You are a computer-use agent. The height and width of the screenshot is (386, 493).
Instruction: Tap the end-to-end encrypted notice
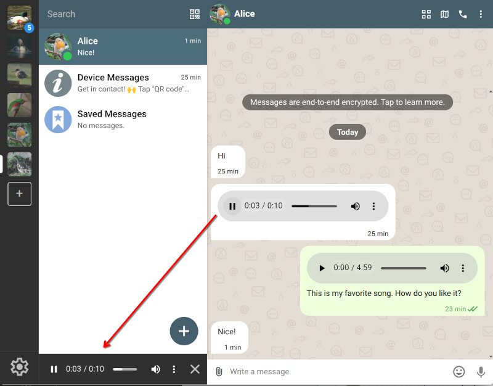point(347,102)
